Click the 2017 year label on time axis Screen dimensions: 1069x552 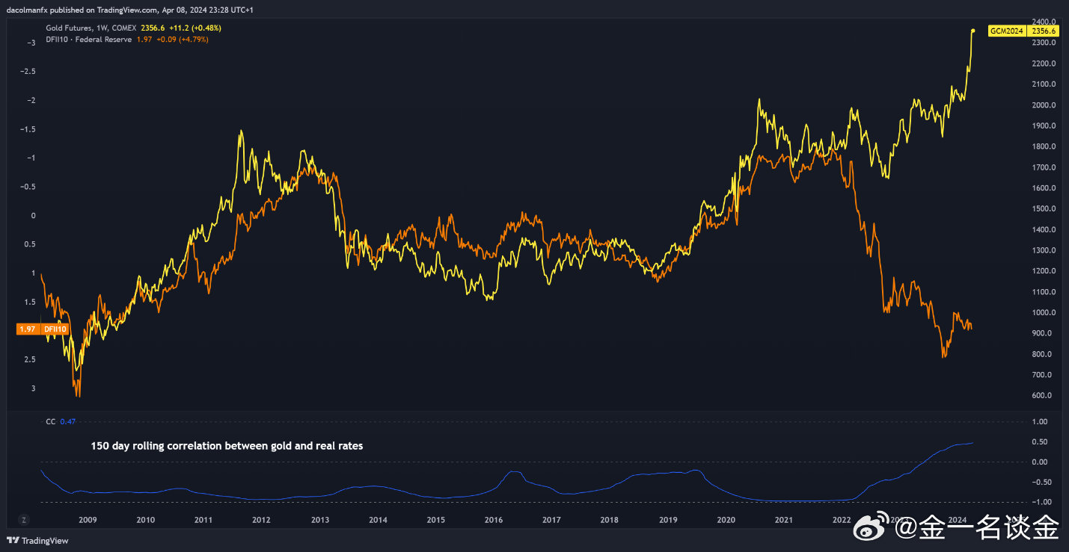pos(551,519)
